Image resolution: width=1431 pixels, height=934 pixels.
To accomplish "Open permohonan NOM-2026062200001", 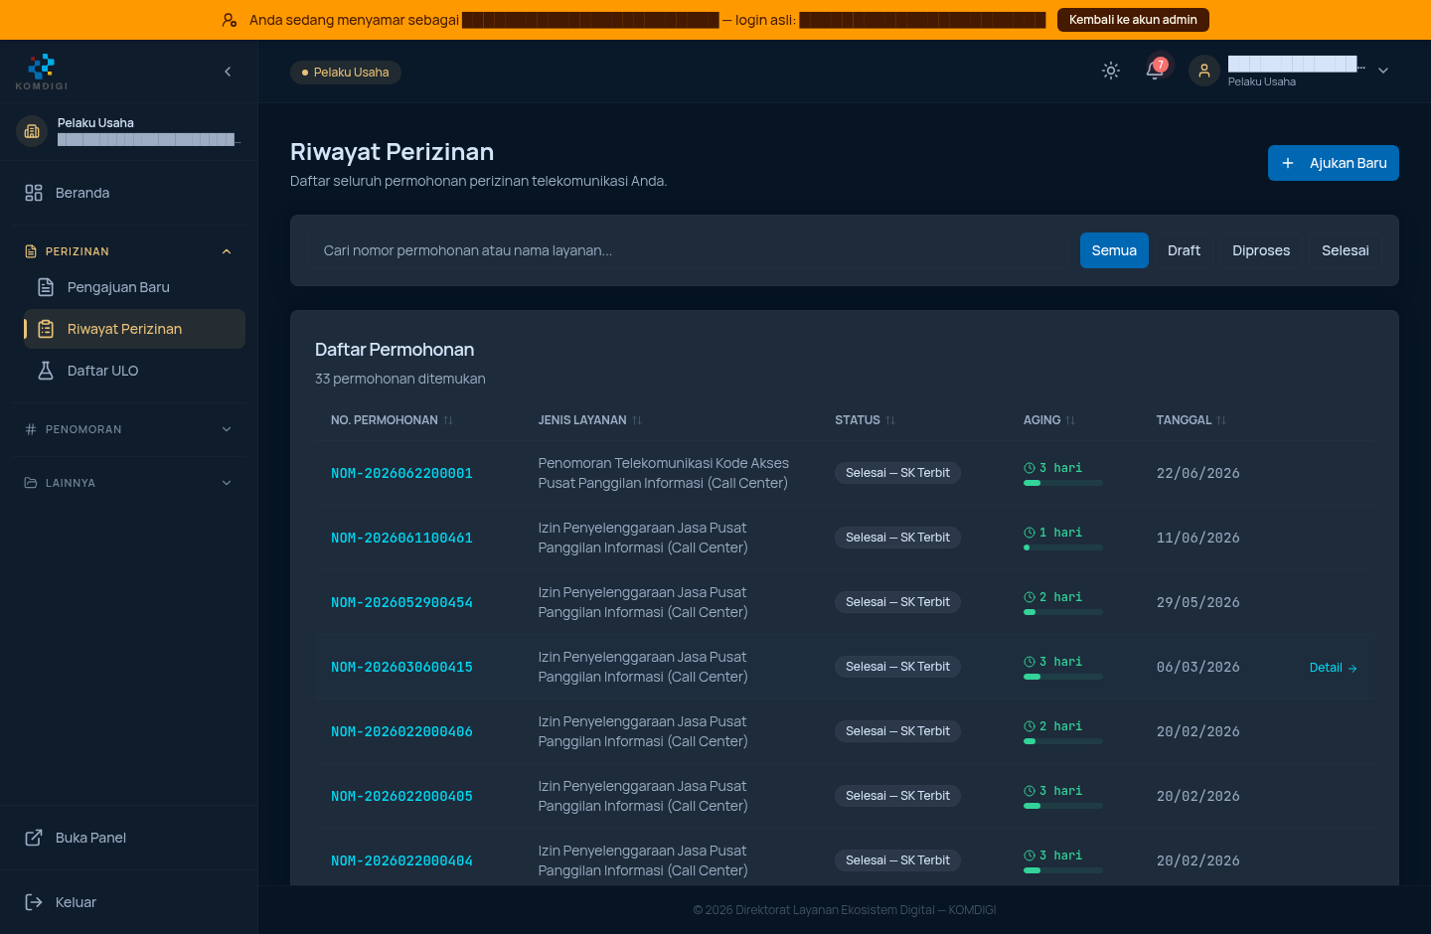I will [401, 473].
